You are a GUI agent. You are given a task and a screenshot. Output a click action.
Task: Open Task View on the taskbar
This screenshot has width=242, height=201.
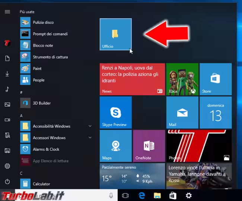click(125, 195)
